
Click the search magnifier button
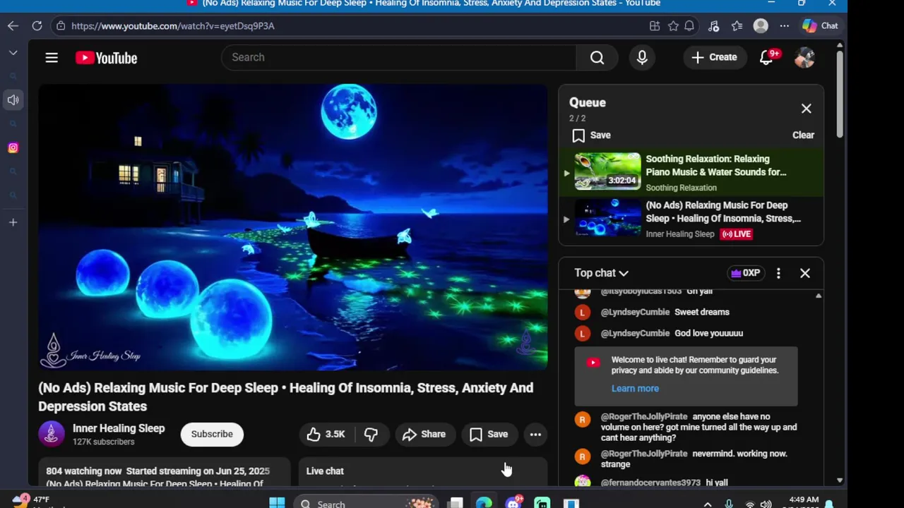(x=597, y=57)
